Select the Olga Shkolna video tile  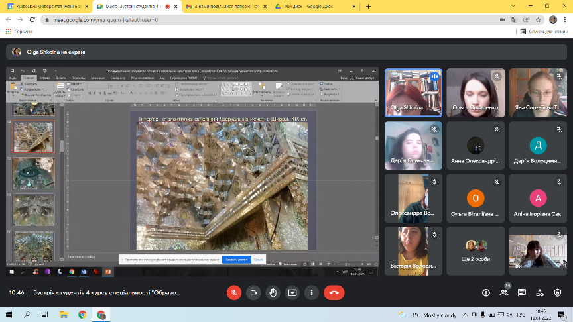point(414,92)
